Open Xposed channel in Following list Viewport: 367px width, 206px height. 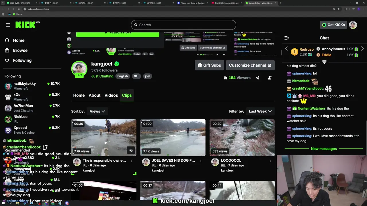(x=32, y=130)
